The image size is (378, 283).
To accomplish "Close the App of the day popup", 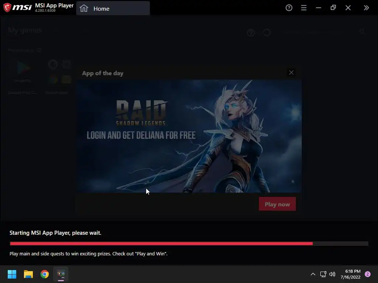I will pos(291,73).
